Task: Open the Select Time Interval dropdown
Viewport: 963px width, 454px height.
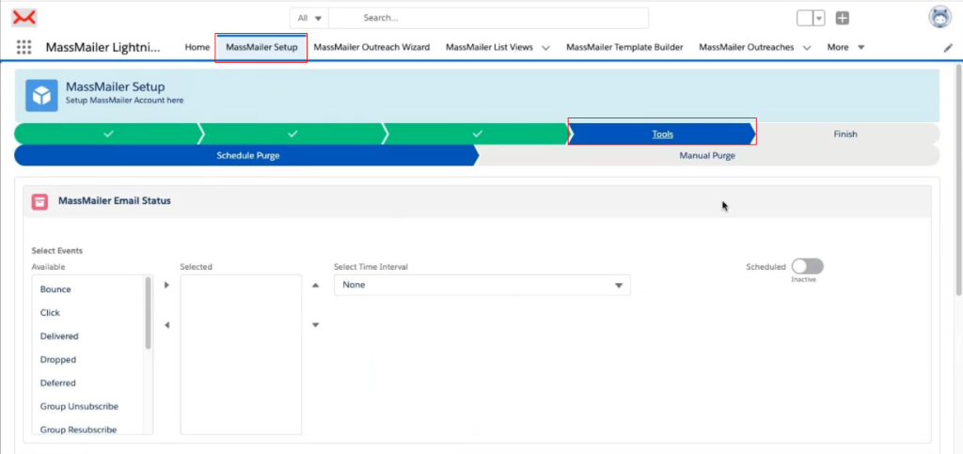Action: click(x=482, y=286)
